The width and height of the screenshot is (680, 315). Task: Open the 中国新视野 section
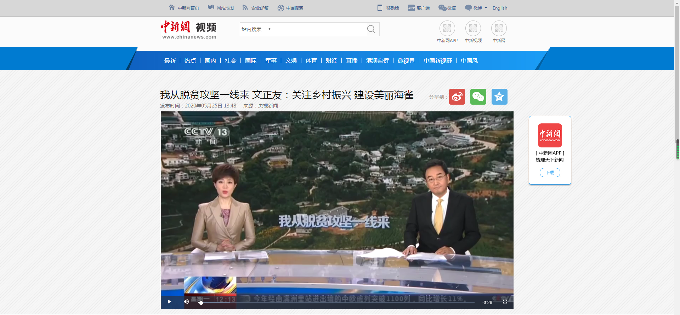[x=438, y=60]
